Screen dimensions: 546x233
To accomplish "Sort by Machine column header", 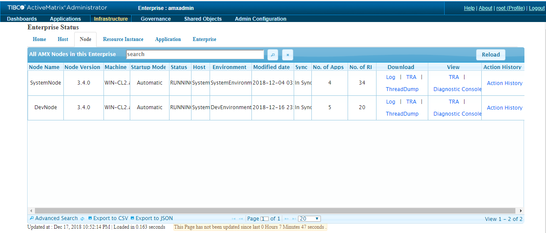I will click(116, 67).
